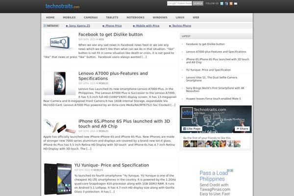294x196 pixels.
Task: Open sidebar link Lenovo A7000 plus-Features and Specifications
Action: 216,52
